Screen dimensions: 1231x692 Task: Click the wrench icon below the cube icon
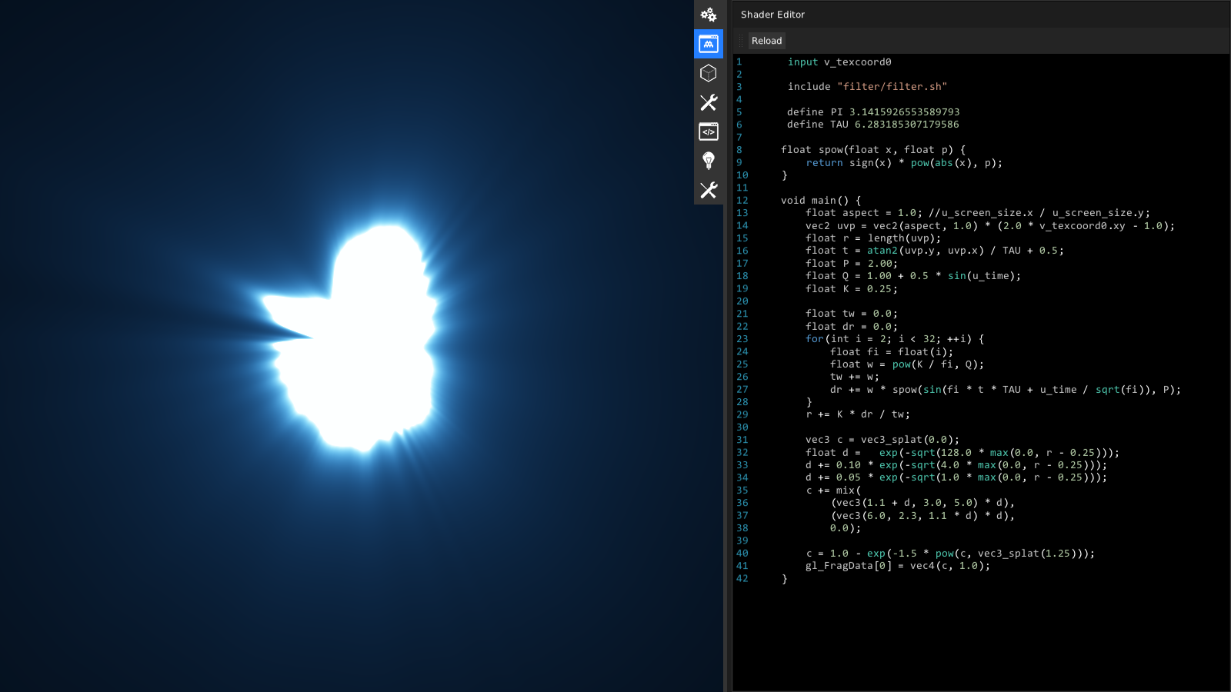[709, 102]
